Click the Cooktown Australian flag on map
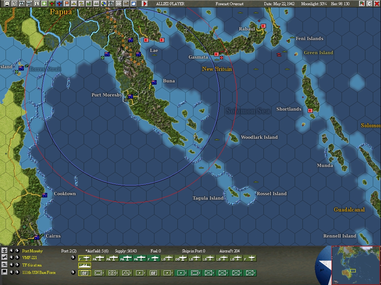Image resolution: width=381 pixels, height=285 pixels. (45, 195)
